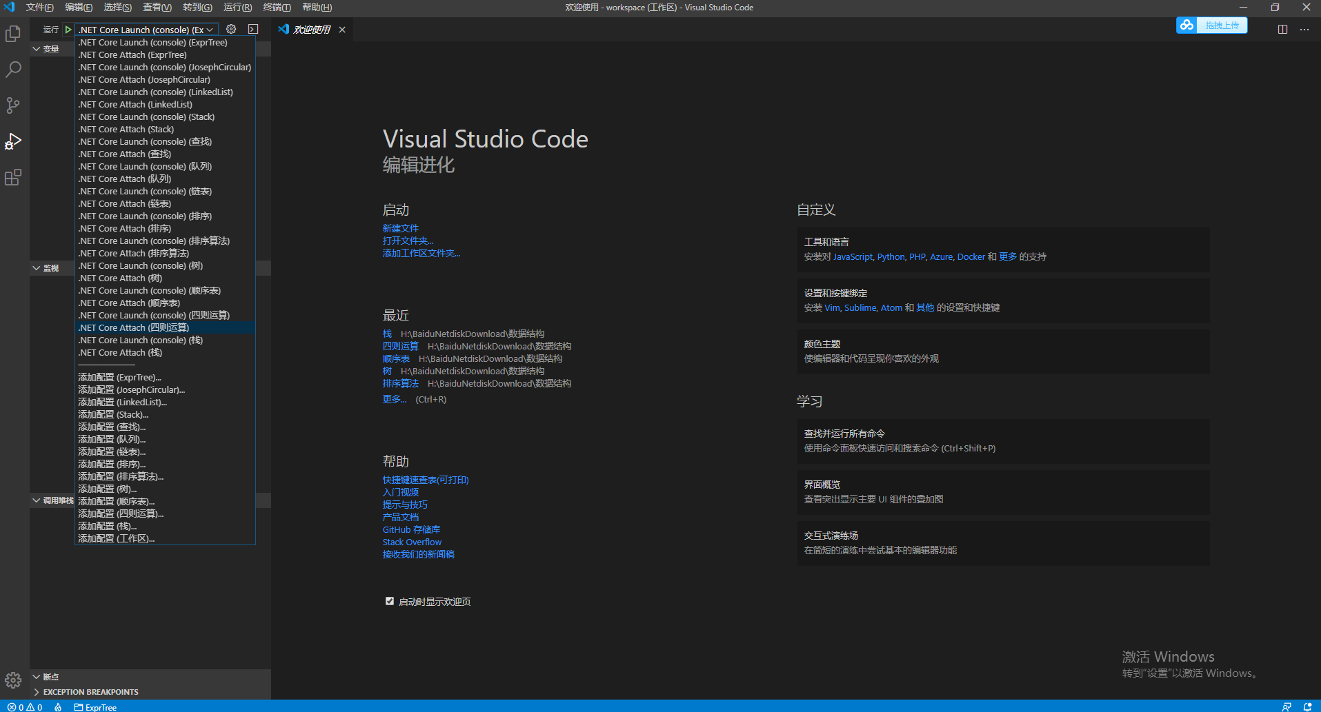Viewport: 1321px width, 712px height.
Task: Open recent folder 四则运算
Action: click(x=401, y=346)
